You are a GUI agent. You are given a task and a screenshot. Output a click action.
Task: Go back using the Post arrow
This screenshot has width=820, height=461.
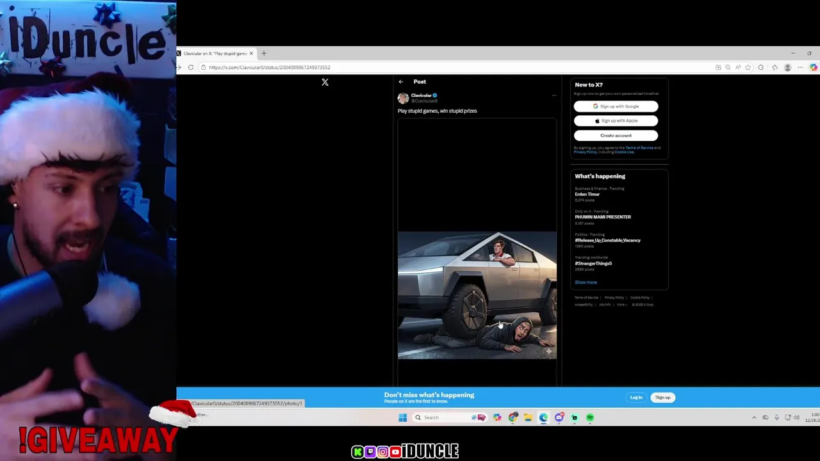(400, 82)
